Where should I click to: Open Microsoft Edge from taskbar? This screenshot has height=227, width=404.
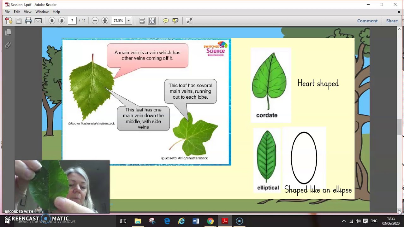pos(167,221)
